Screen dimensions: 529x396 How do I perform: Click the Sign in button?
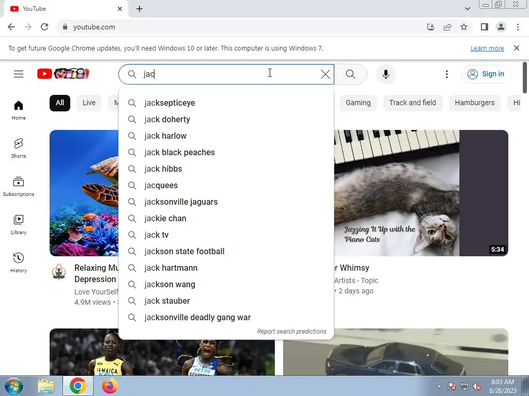486,74
